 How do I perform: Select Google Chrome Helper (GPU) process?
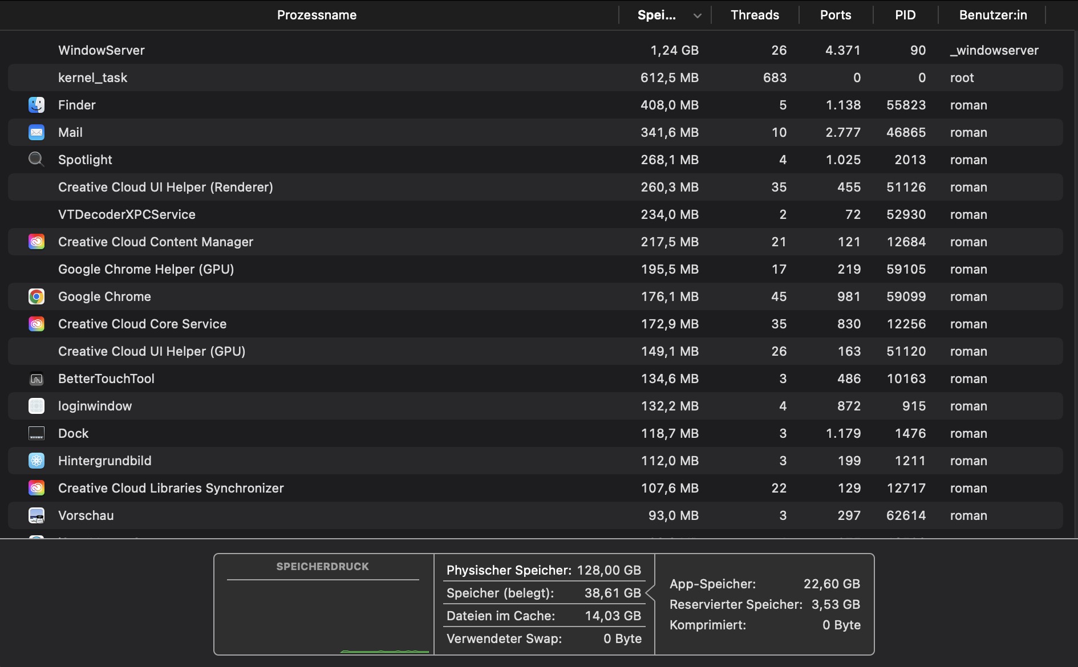coord(146,269)
